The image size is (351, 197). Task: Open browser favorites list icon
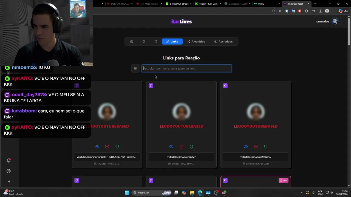tap(314, 11)
